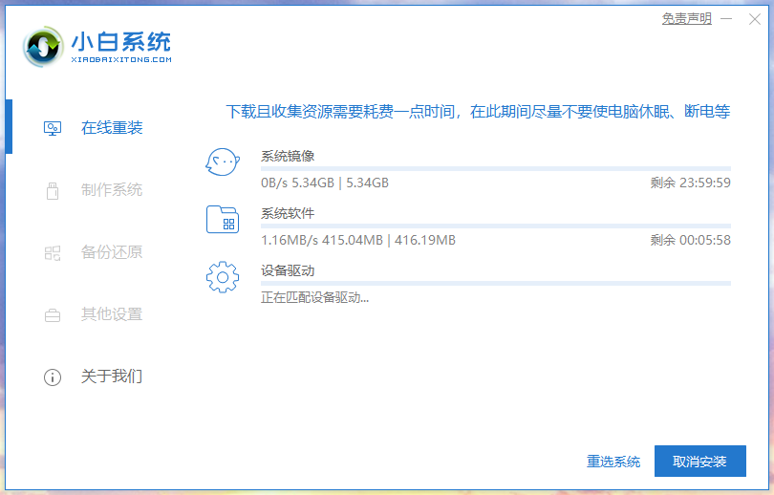Click the Xiaobai system logo icon

43,46
